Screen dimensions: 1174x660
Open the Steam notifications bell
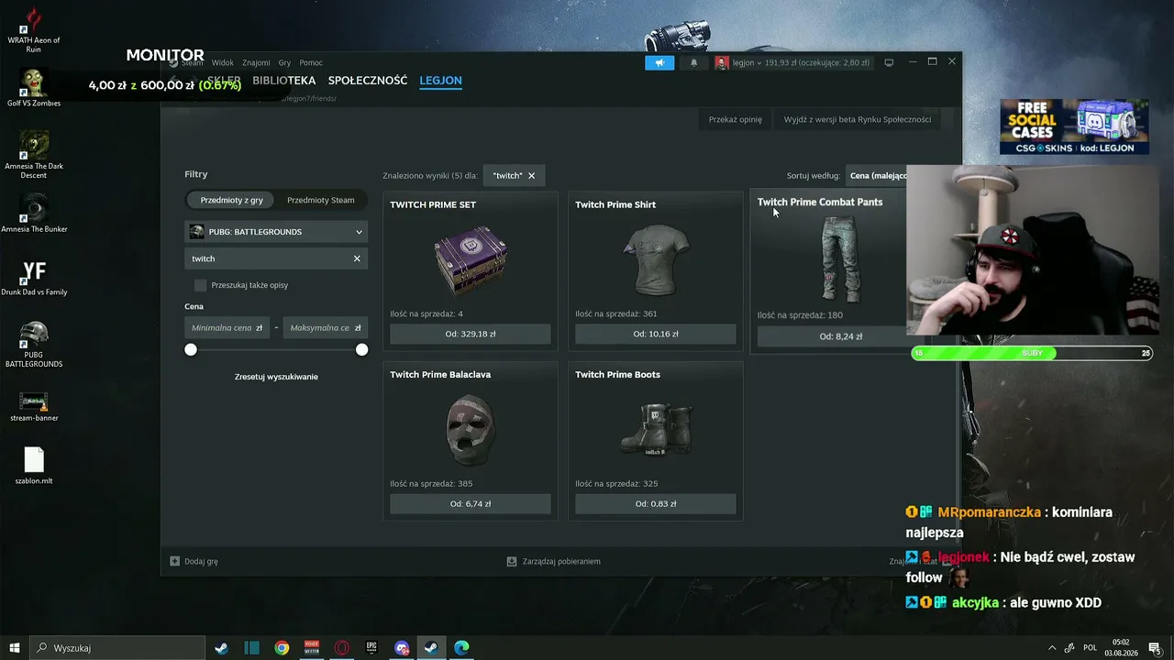[693, 62]
